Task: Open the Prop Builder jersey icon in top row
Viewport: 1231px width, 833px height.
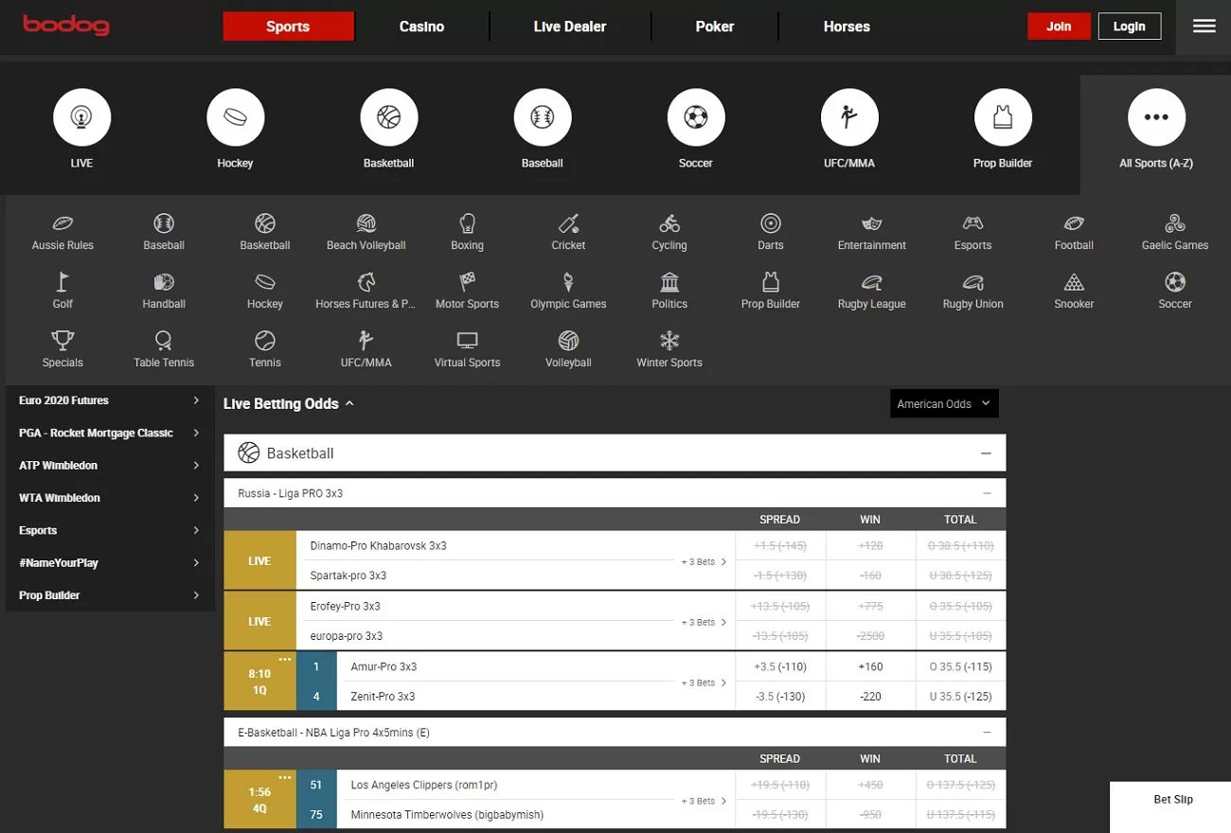Action: tap(1003, 117)
